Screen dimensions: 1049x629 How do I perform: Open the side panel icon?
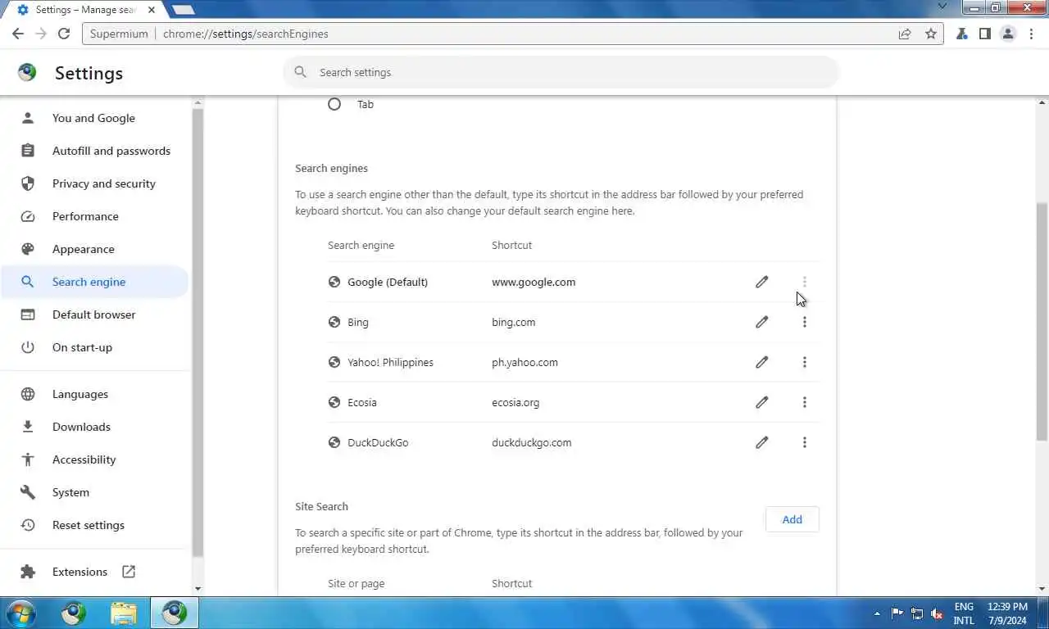pos(985,34)
